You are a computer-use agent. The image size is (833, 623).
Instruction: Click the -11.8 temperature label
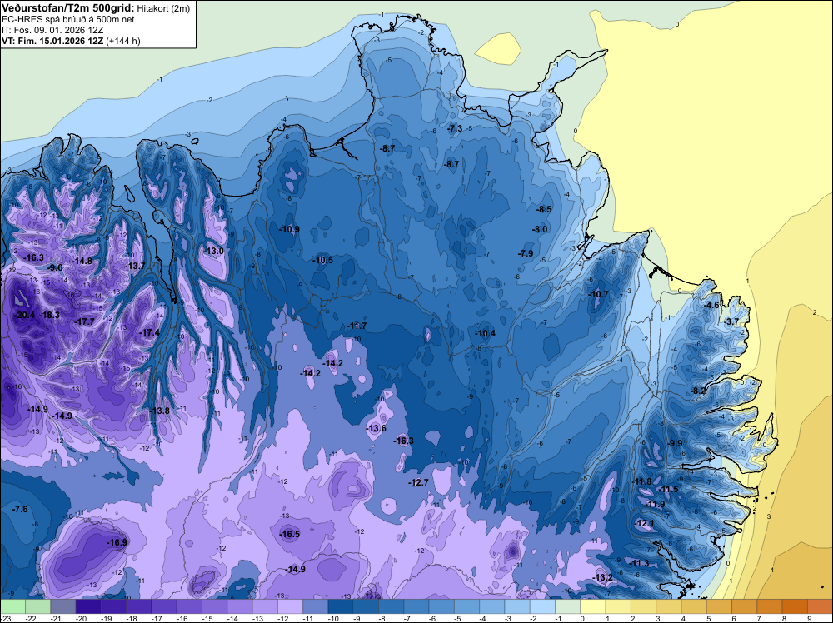click(x=642, y=481)
